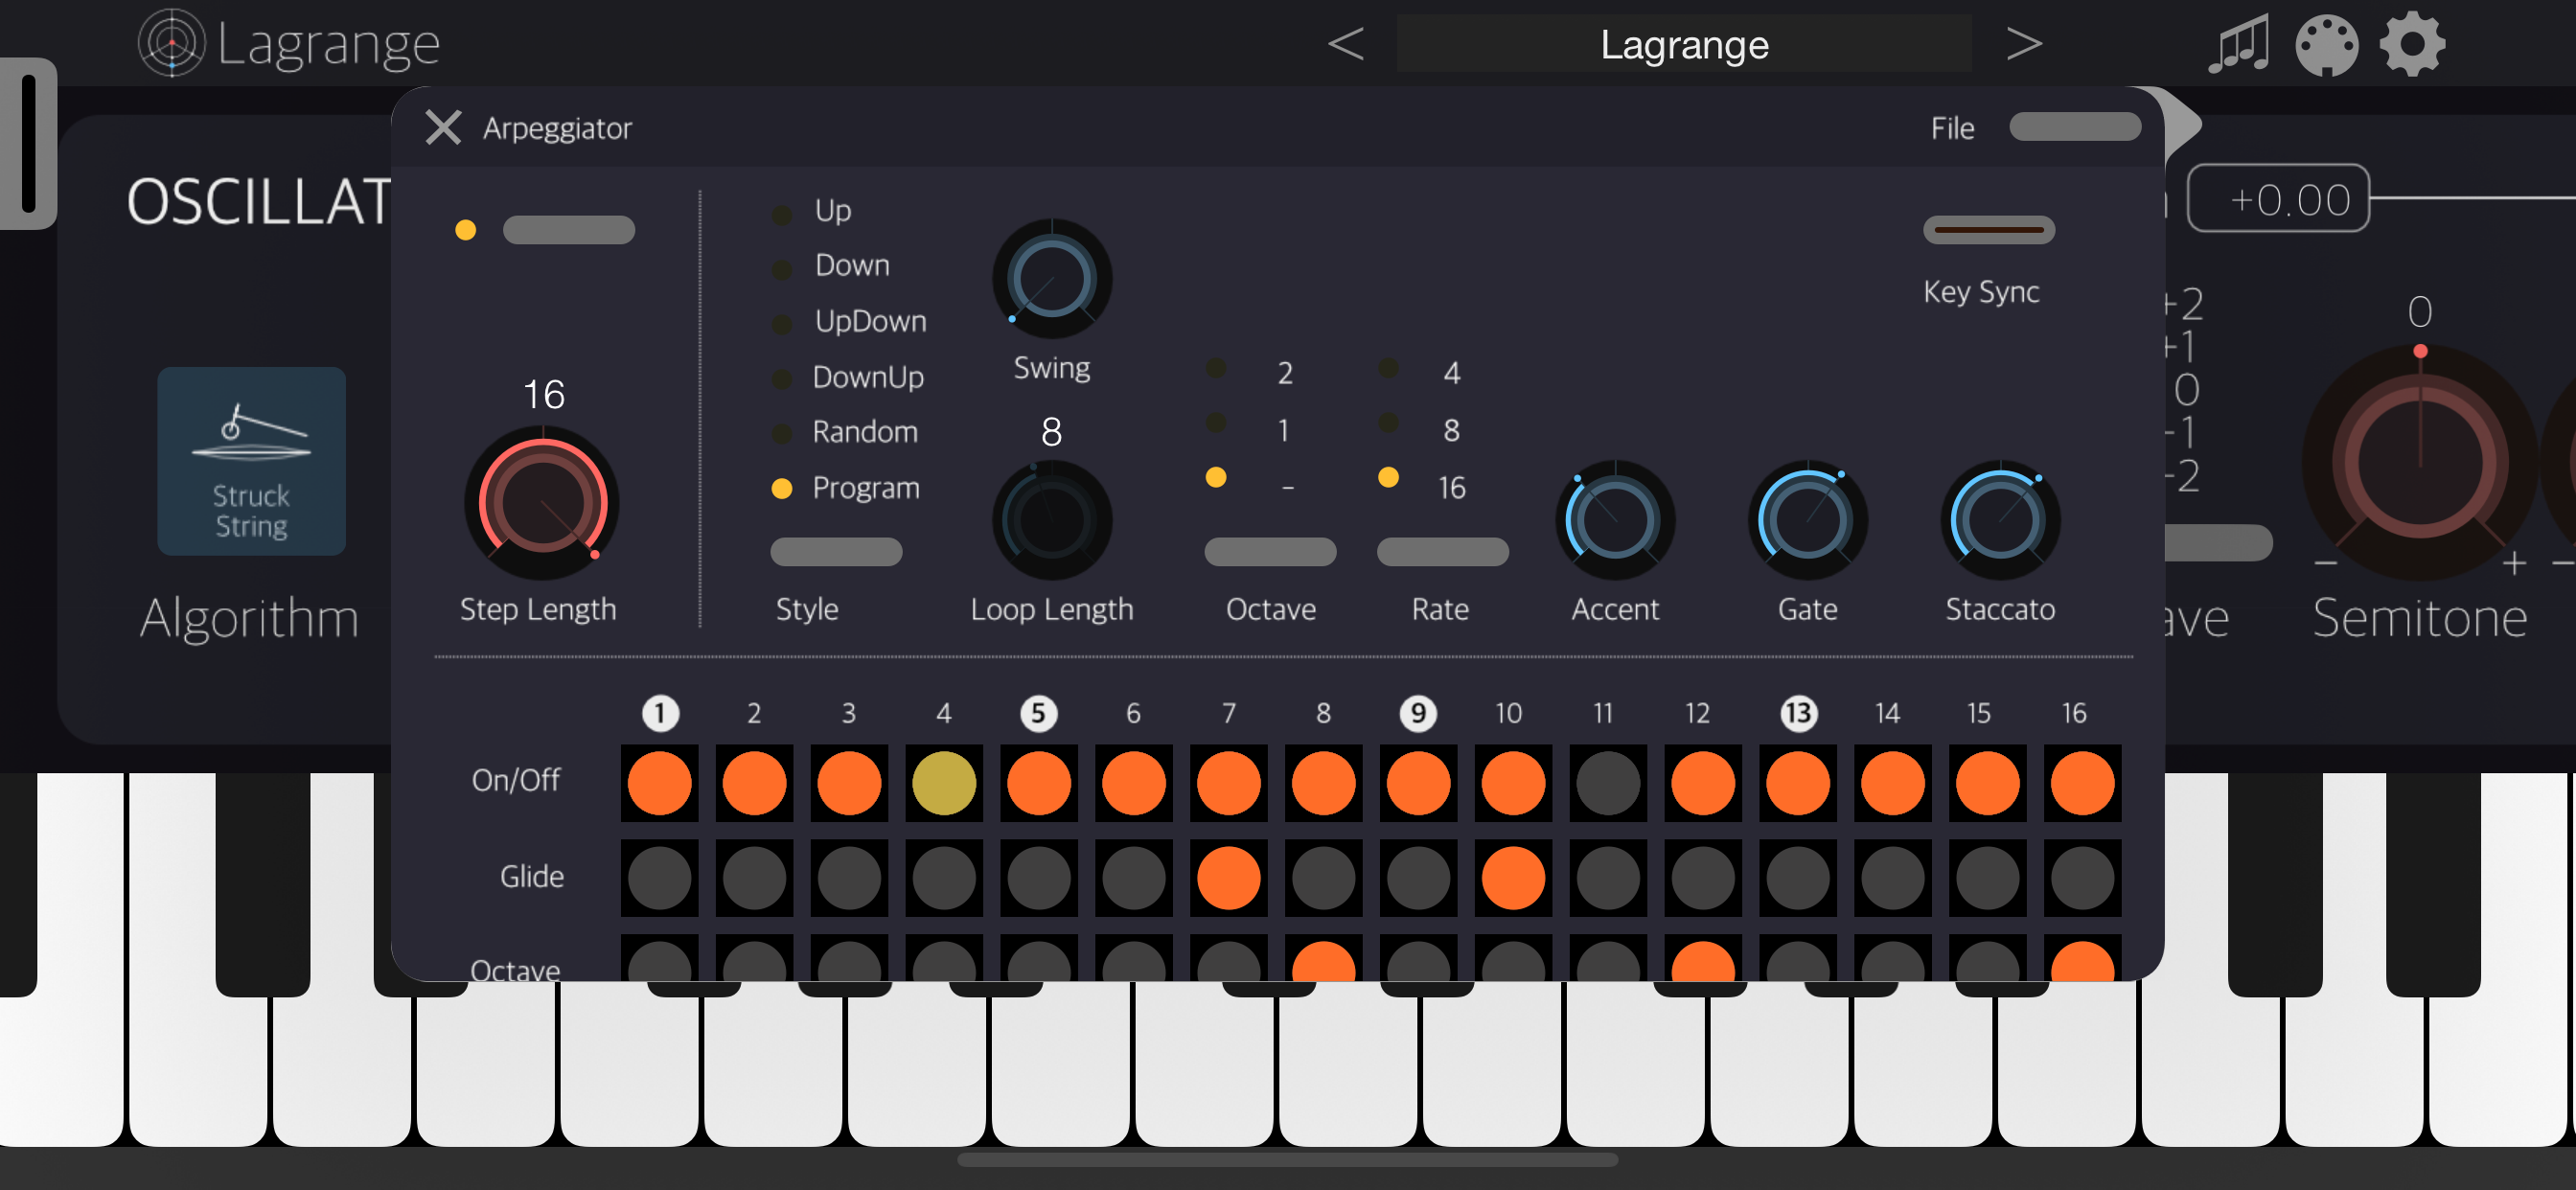The image size is (2576, 1190).
Task: Click the Accent knob
Action: click(1614, 520)
